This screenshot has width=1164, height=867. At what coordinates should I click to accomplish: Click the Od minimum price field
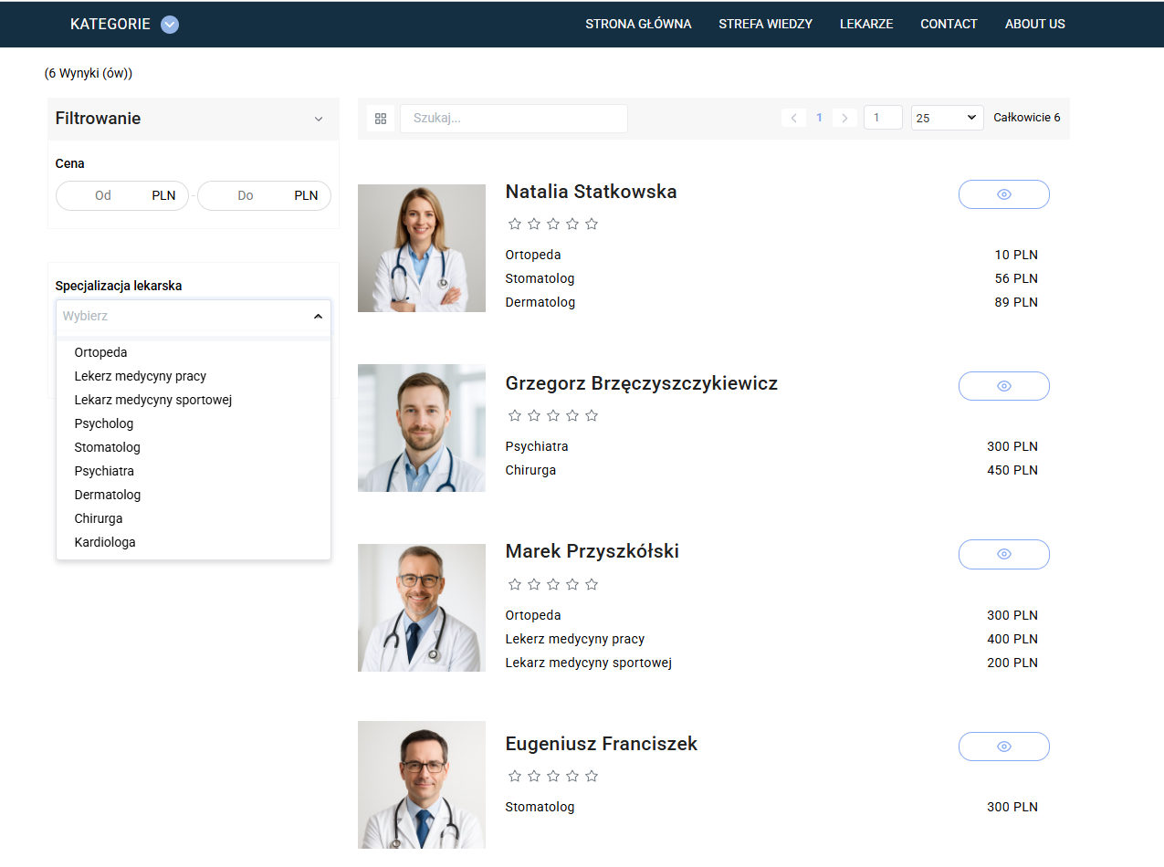(103, 195)
